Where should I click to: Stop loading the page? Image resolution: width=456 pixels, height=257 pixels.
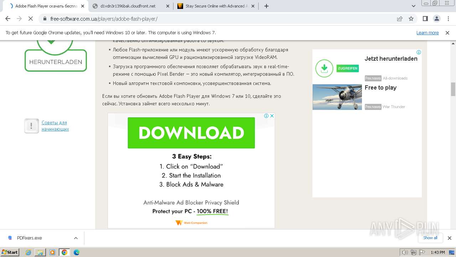31,19
